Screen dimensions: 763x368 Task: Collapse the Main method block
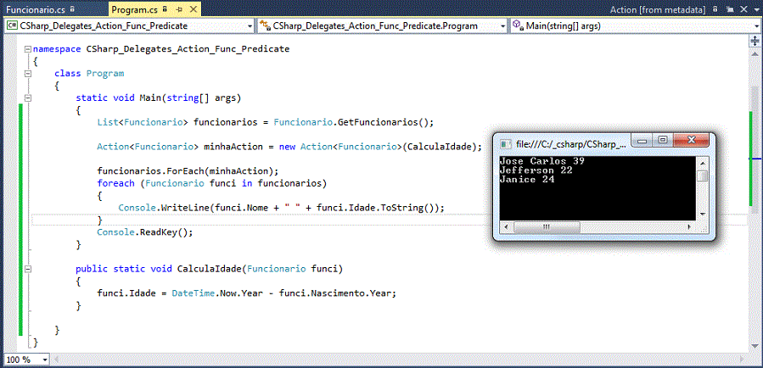(28, 98)
